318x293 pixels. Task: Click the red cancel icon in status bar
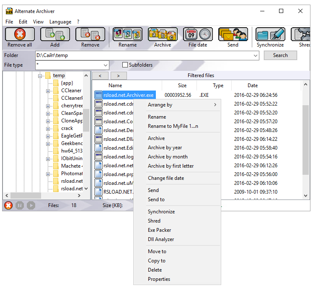tap(8, 205)
